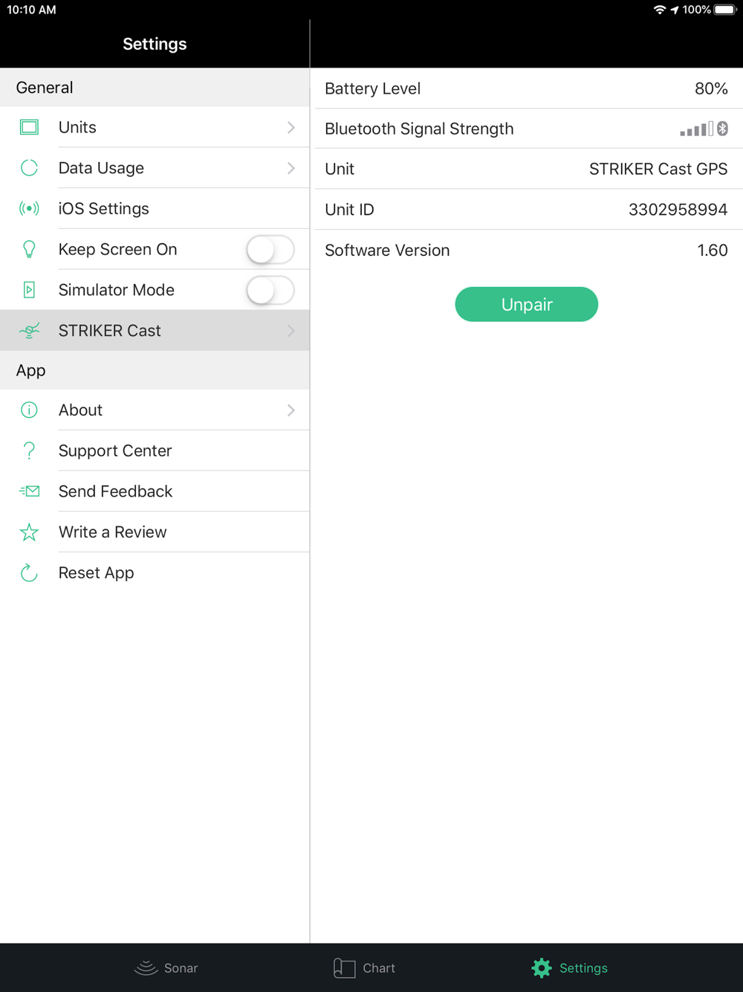The height and width of the screenshot is (992, 743).
Task: Click the STRIKER Cast GPS value
Action: 658,169
